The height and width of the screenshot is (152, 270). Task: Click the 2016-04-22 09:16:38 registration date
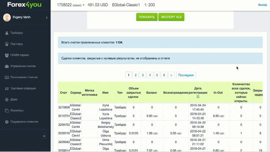198,125
